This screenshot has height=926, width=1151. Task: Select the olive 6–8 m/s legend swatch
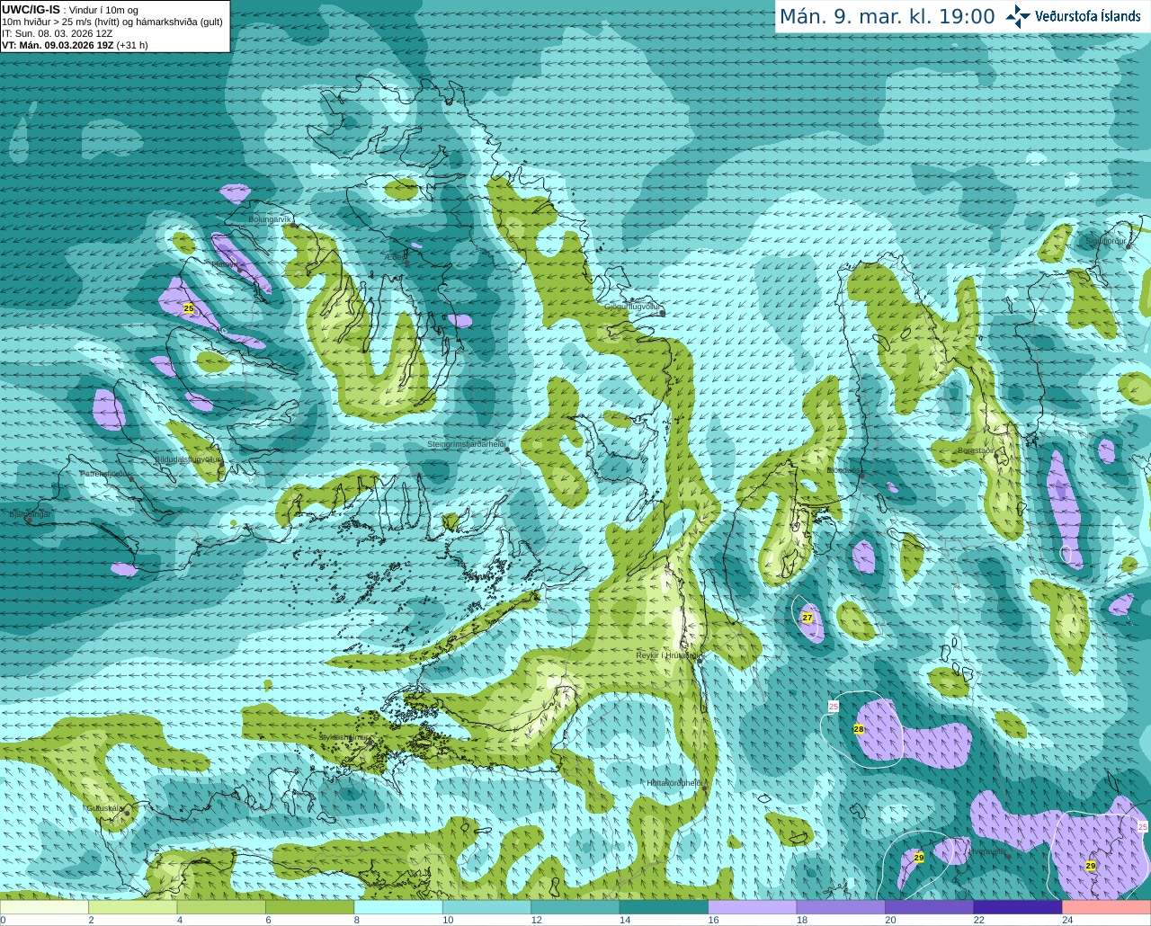[x=310, y=907]
